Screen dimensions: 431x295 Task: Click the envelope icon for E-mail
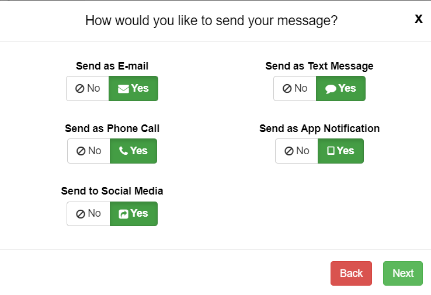(123, 89)
